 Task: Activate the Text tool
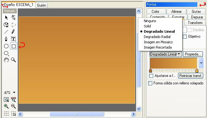[13, 39]
